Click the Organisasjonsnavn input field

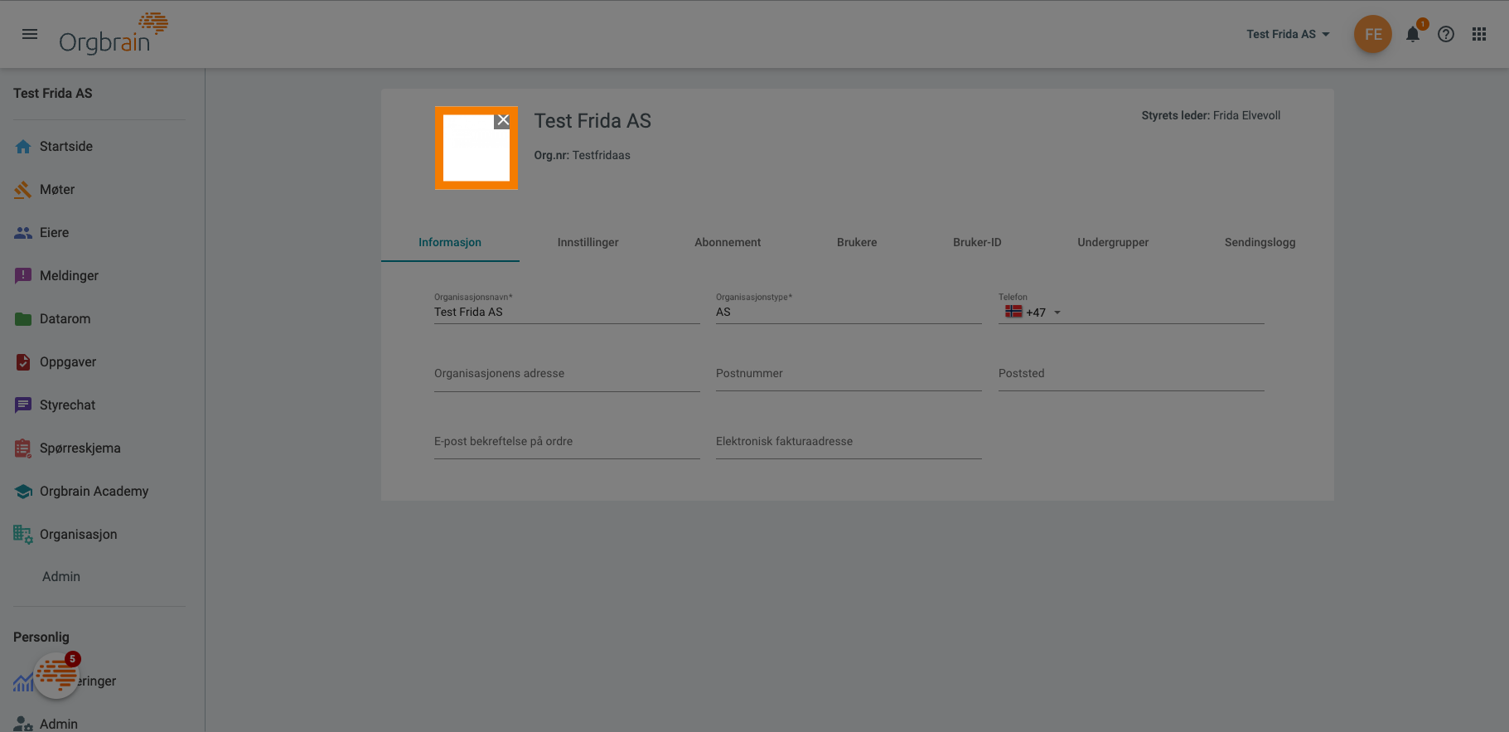567,313
